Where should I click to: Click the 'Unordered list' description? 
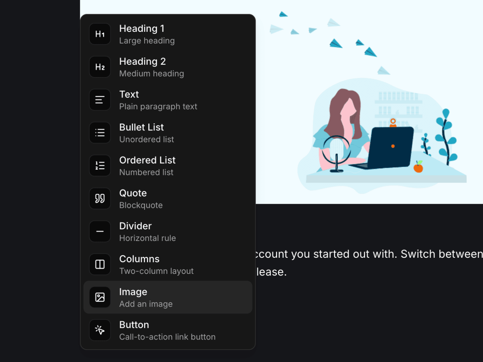coord(147,139)
